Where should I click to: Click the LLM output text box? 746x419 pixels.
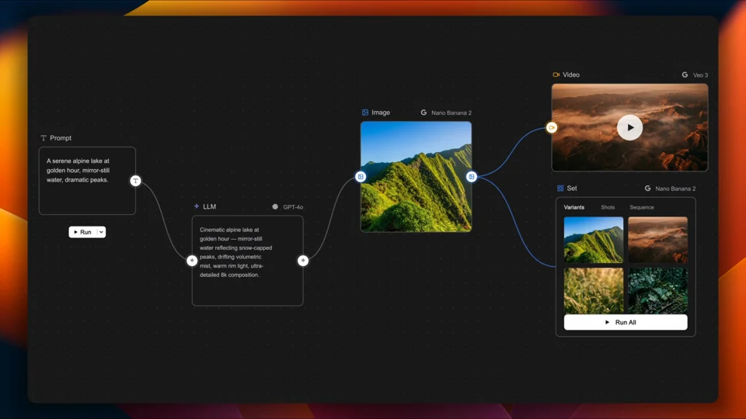(x=247, y=261)
